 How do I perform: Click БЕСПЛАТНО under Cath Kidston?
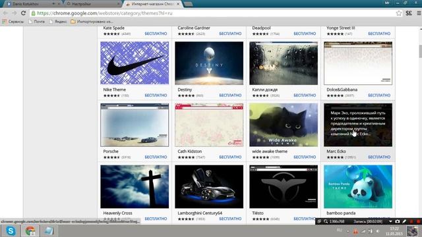pyautogui.click(x=230, y=157)
